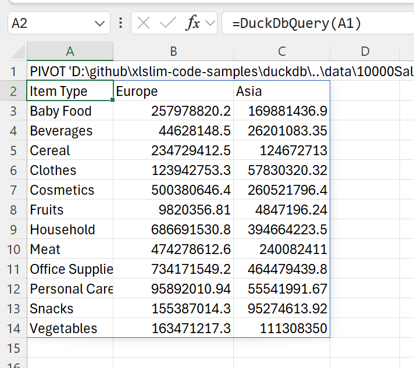The image size is (414, 368).
Task: Expand the Name Box dropdown arrow
Action: coord(99,24)
